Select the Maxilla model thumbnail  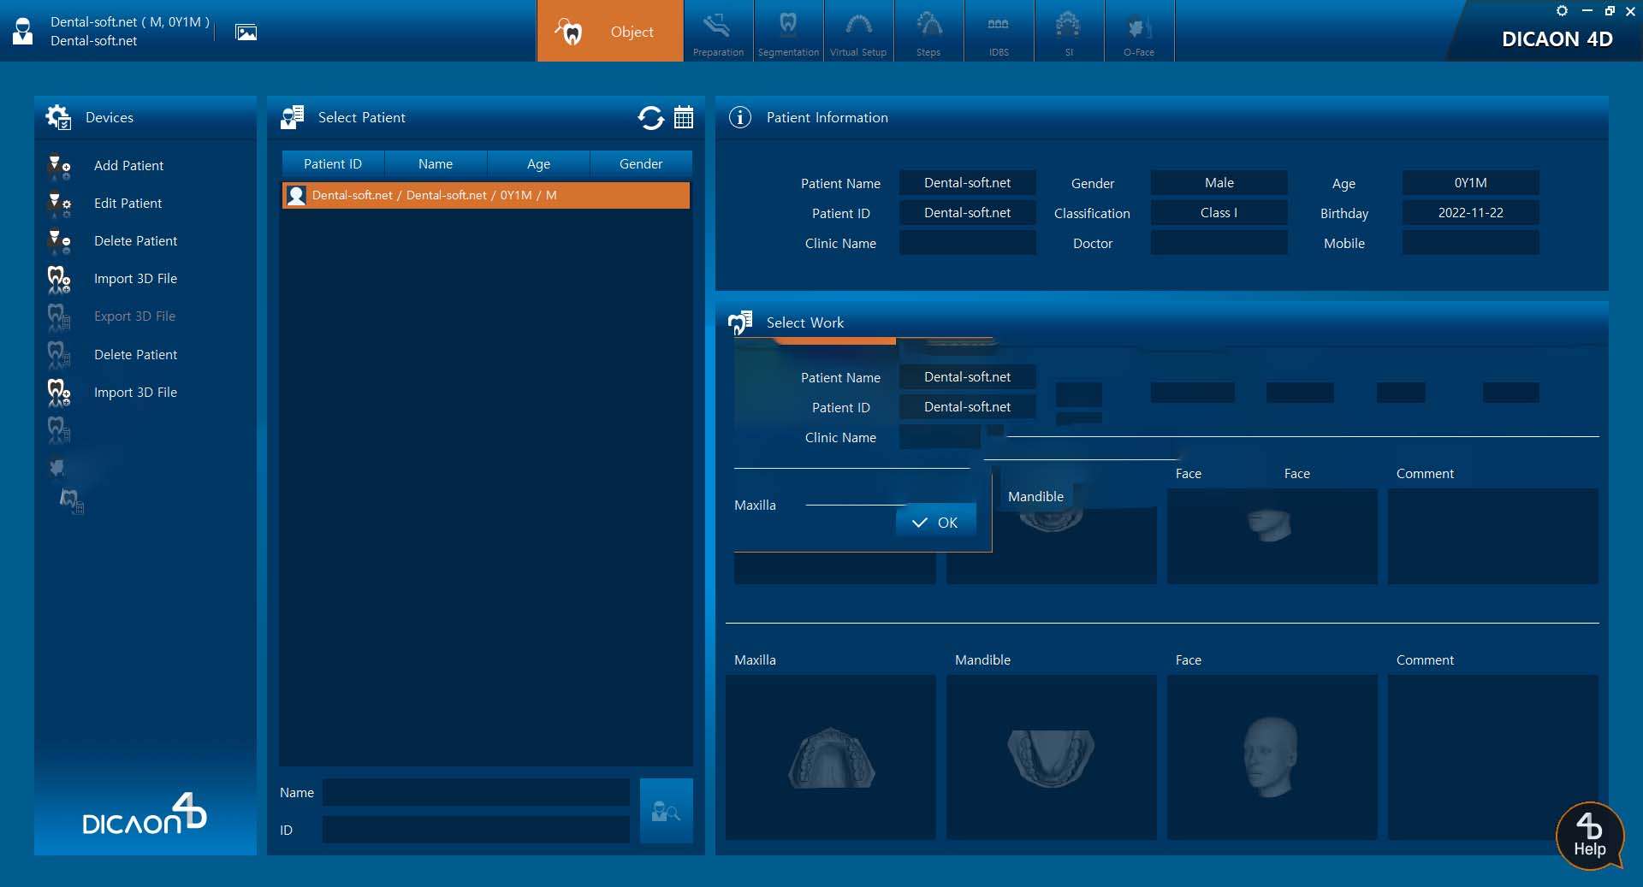click(830, 757)
